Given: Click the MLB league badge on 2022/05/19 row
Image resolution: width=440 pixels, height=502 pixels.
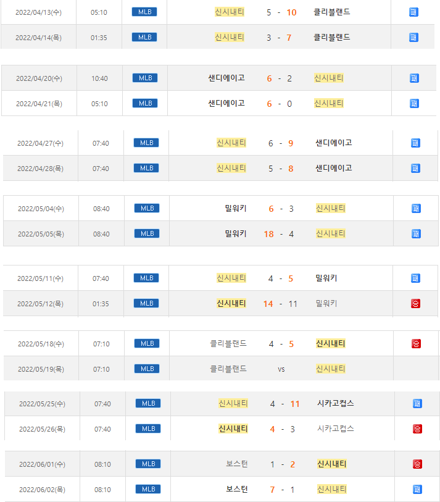Looking at the screenshot, I should tap(147, 369).
